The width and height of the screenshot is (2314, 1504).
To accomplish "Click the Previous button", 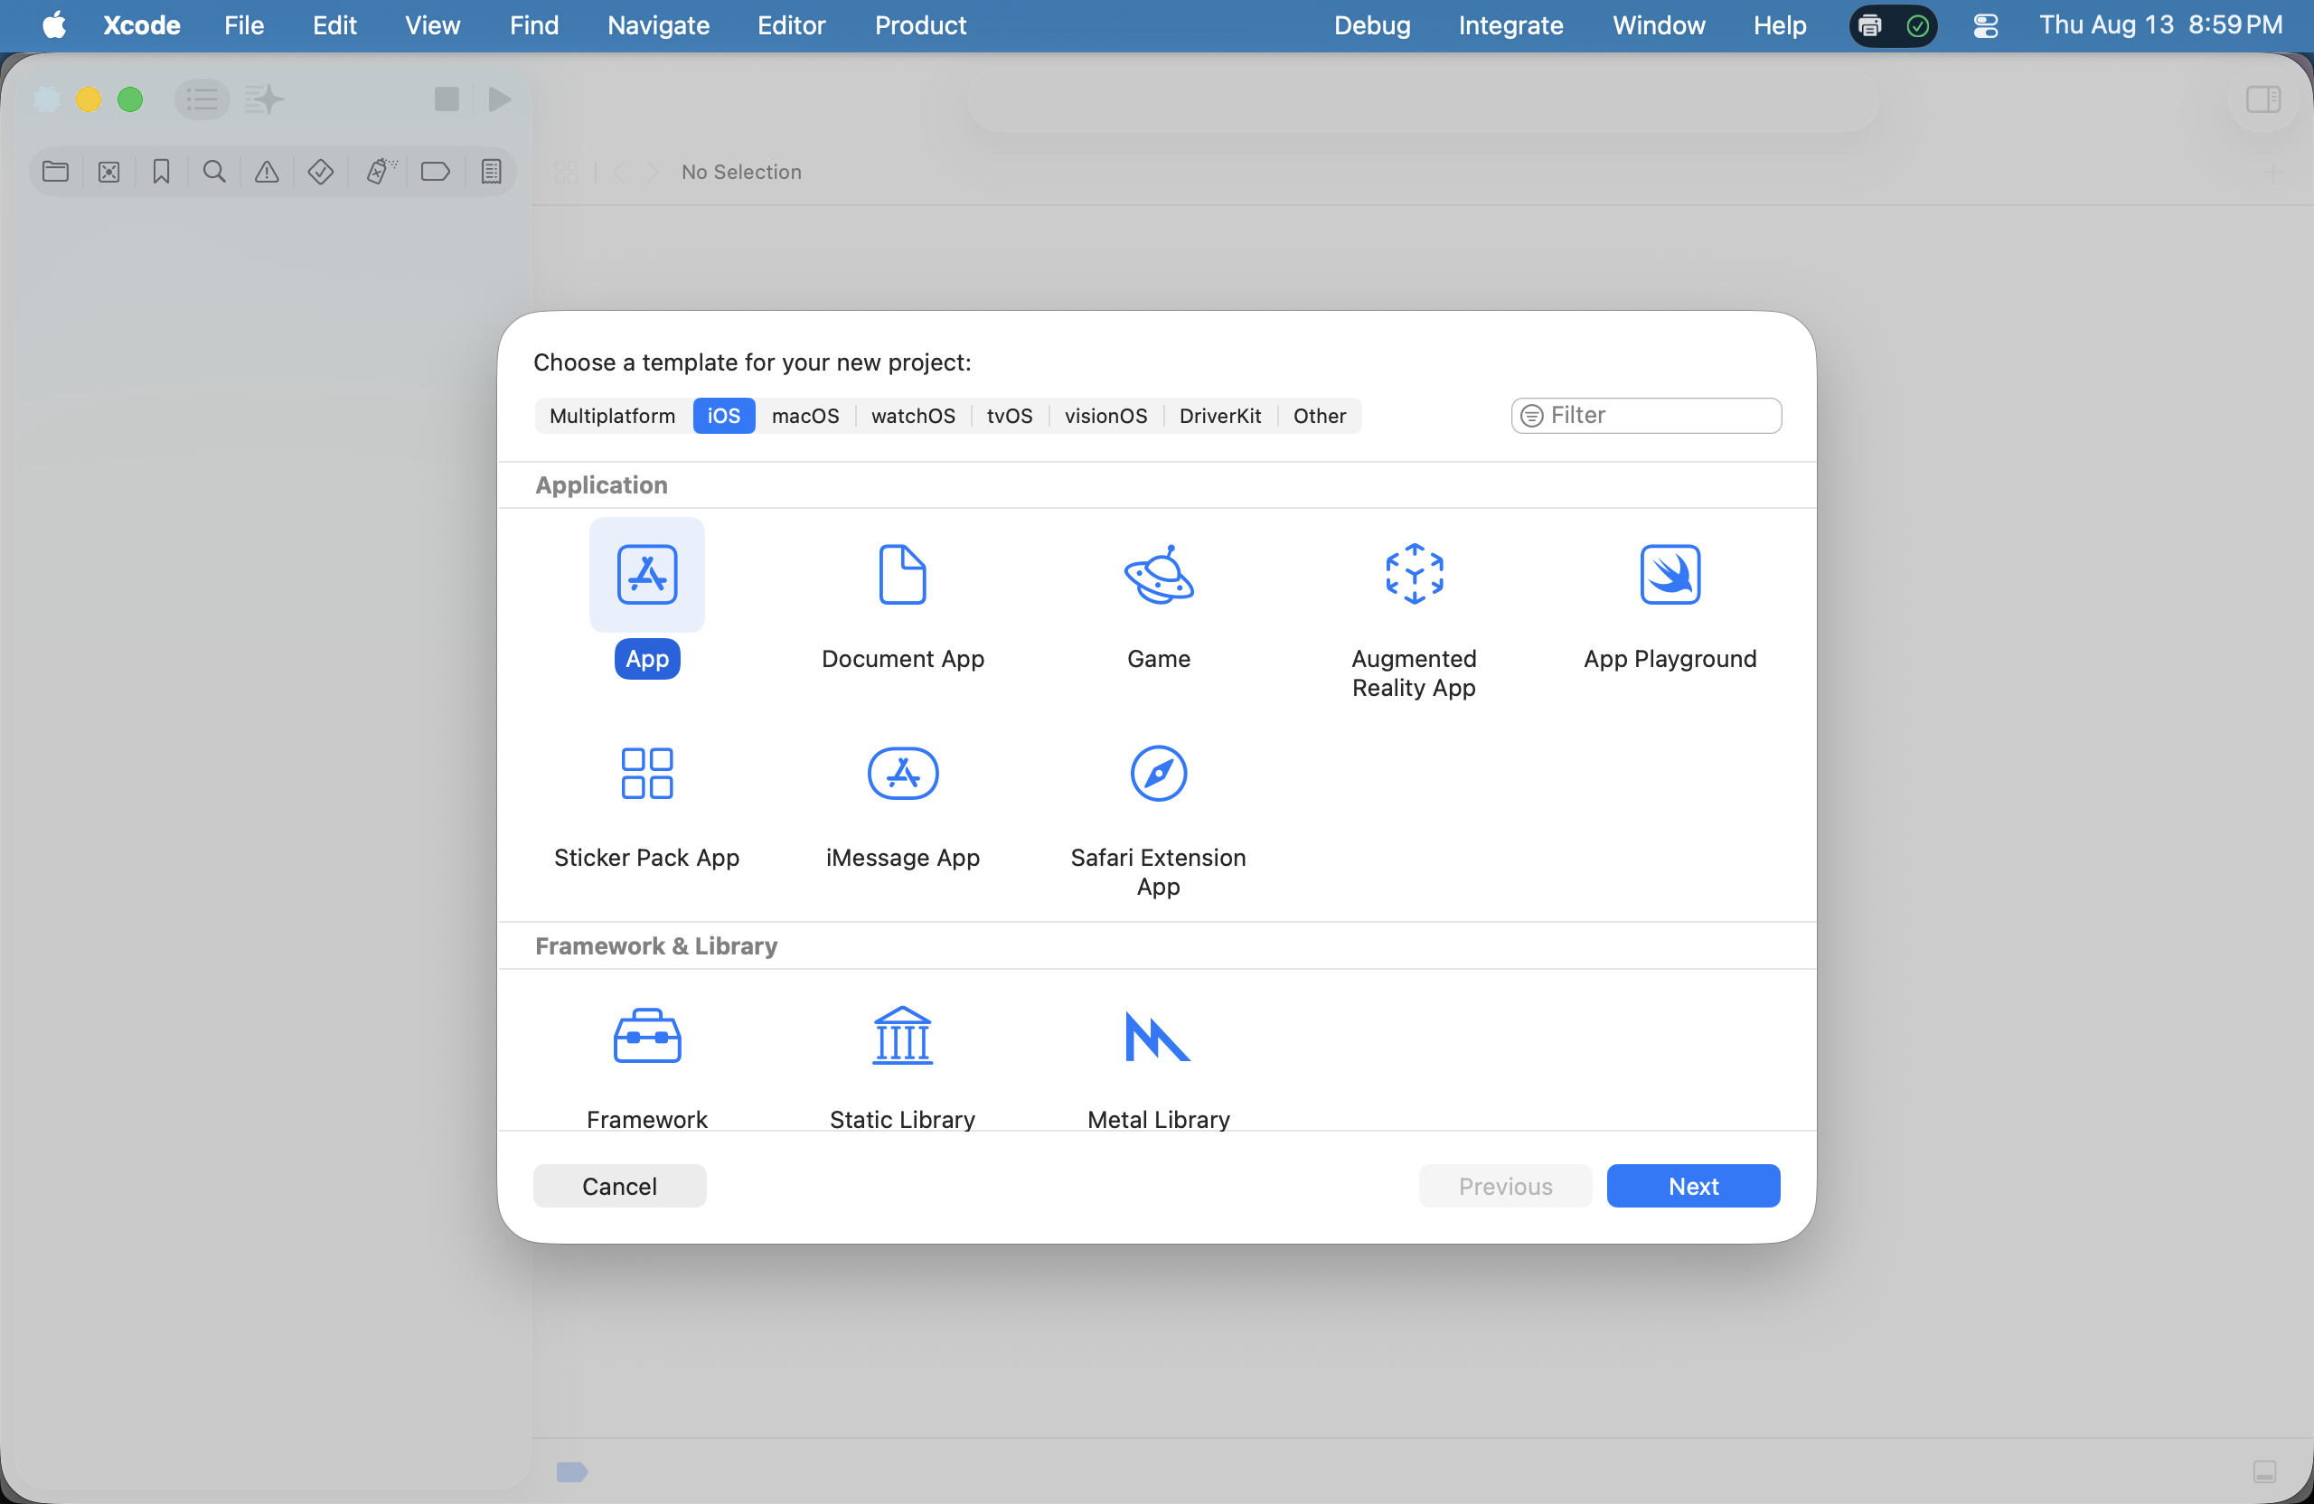I will [1505, 1186].
